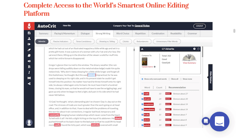Image resolution: width=236 pixels, height=138 pixels.
Task: Uncheck the 'immediately' word checkbox
Action: 142,109
